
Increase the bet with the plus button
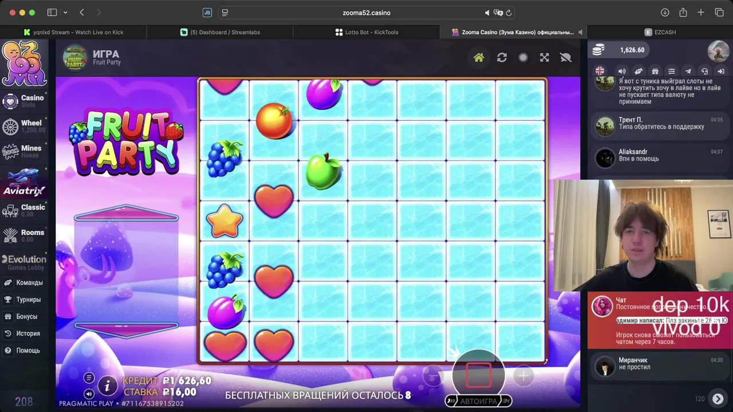tap(523, 376)
